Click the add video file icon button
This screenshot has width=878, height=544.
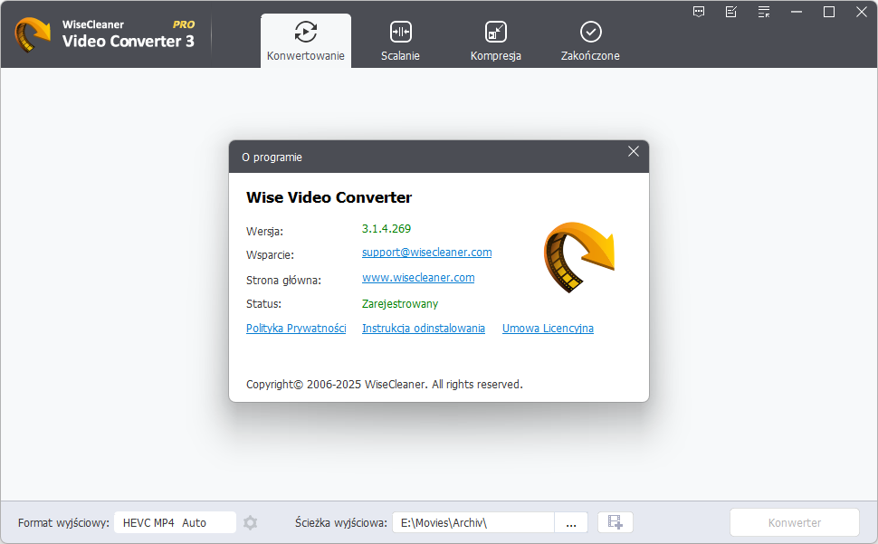[x=616, y=522]
